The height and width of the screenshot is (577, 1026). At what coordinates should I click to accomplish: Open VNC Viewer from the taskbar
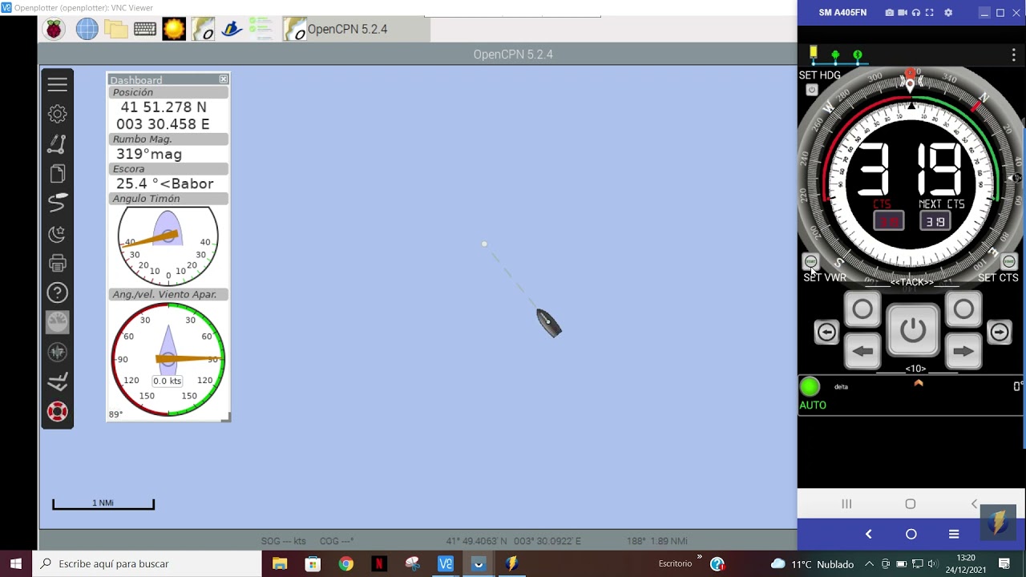click(446, 563)
